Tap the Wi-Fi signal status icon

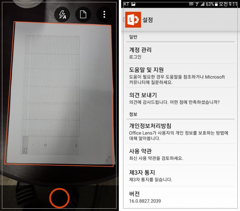[x=197, y=4]
